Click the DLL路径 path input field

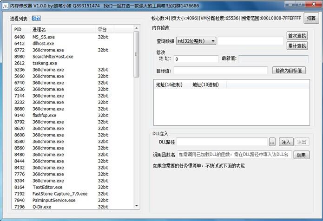point(222,142)
